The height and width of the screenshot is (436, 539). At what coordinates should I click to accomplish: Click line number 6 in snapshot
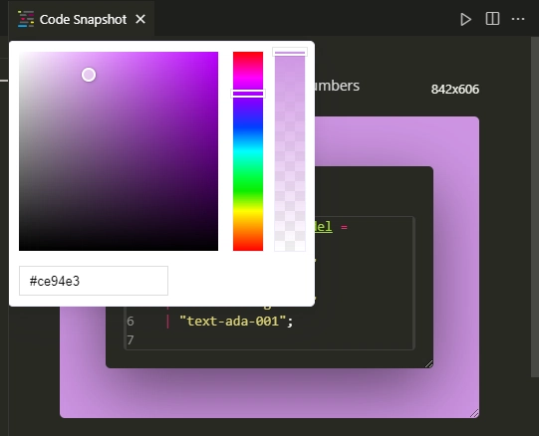click(131, 322)
